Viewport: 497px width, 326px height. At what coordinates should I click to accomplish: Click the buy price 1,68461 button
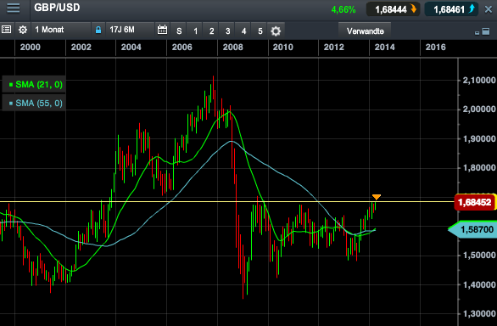pyautogui.click(x=451, y=9)
